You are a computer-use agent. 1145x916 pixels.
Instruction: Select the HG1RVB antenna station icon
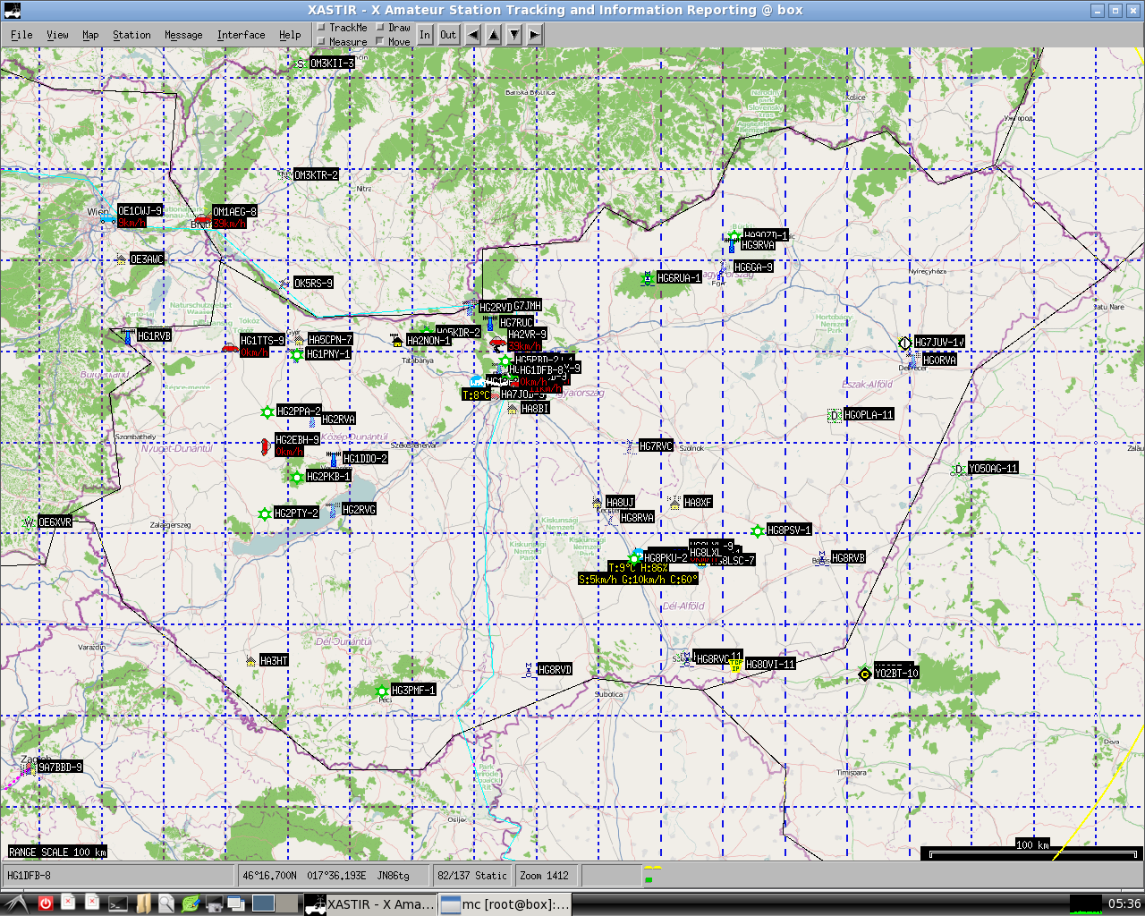(x=128, y=336)
